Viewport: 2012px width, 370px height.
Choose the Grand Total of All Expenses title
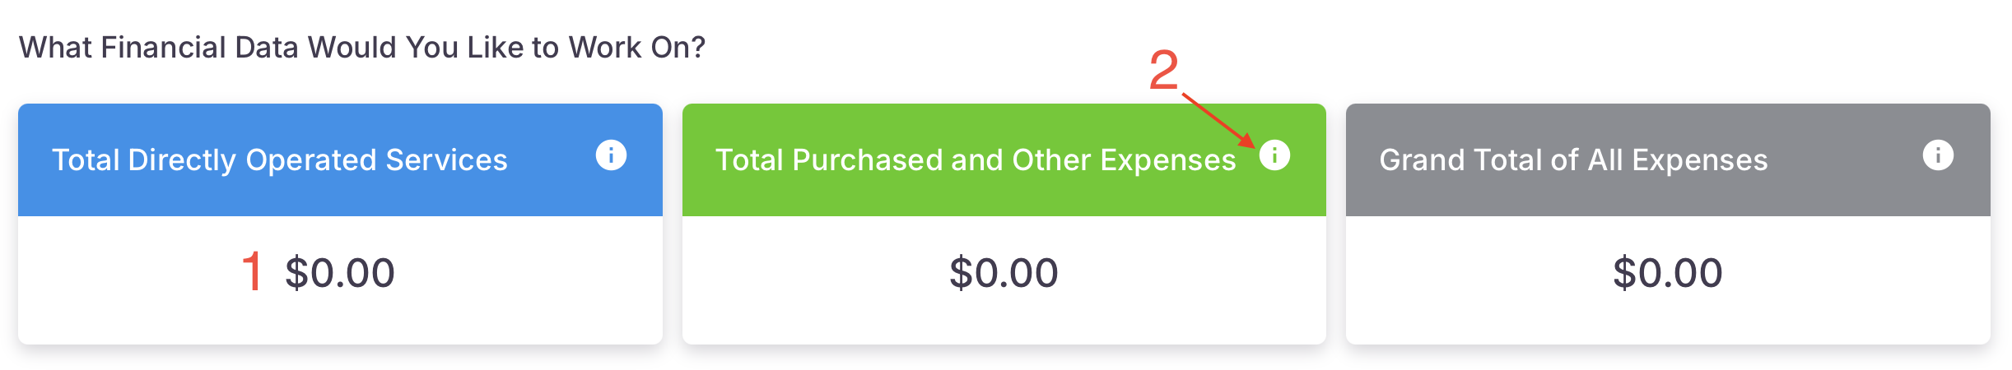click(x=1573, y=160)
